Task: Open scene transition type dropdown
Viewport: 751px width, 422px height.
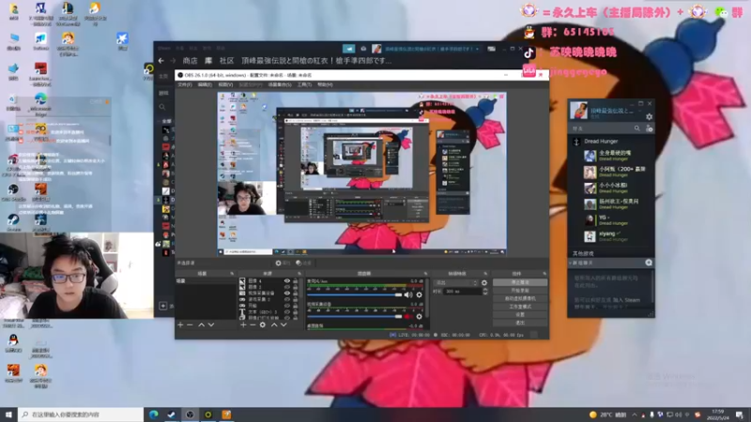Action: click(x=455, y=283)
